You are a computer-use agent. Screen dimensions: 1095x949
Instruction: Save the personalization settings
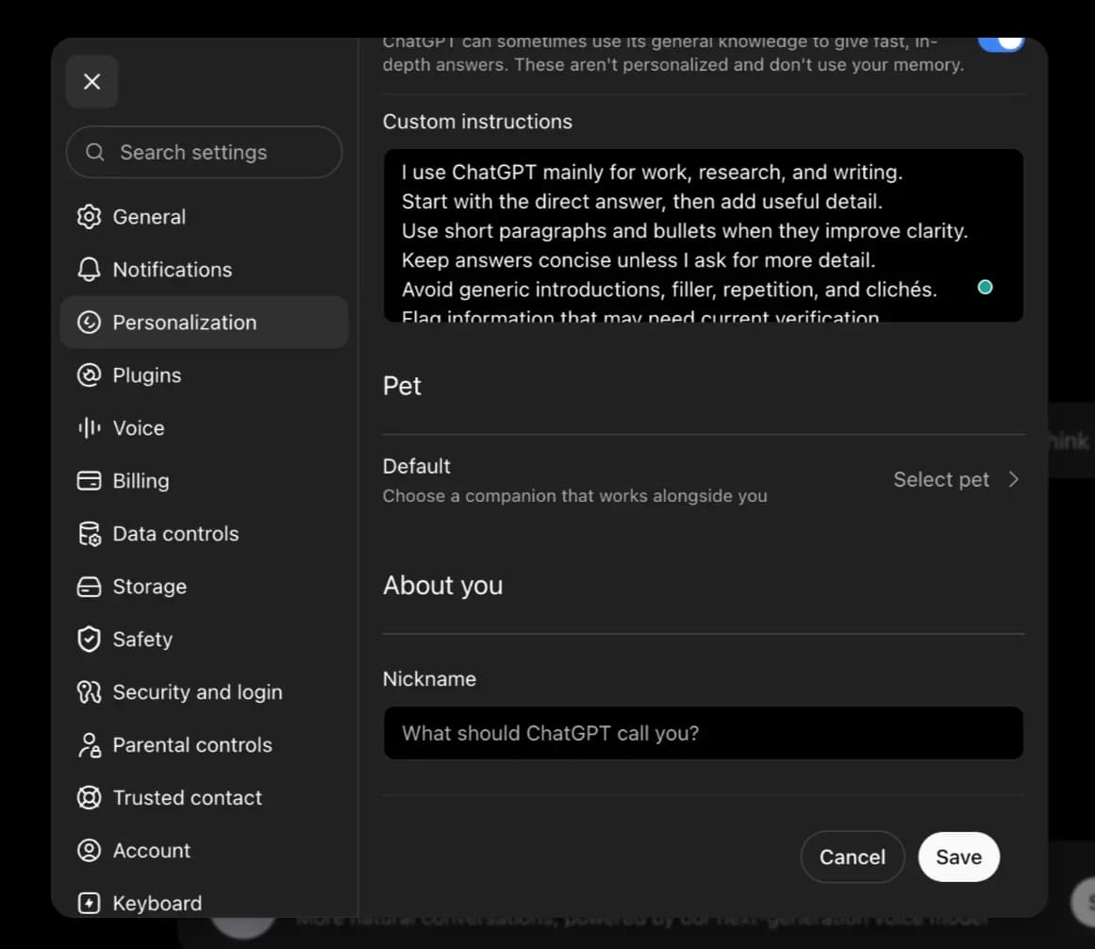click(958, 857)
